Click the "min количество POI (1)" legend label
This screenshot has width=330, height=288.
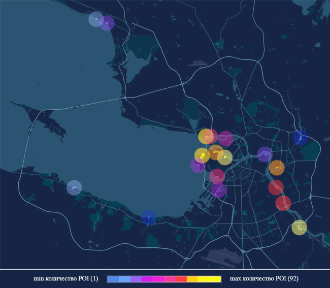click(65, 279)
